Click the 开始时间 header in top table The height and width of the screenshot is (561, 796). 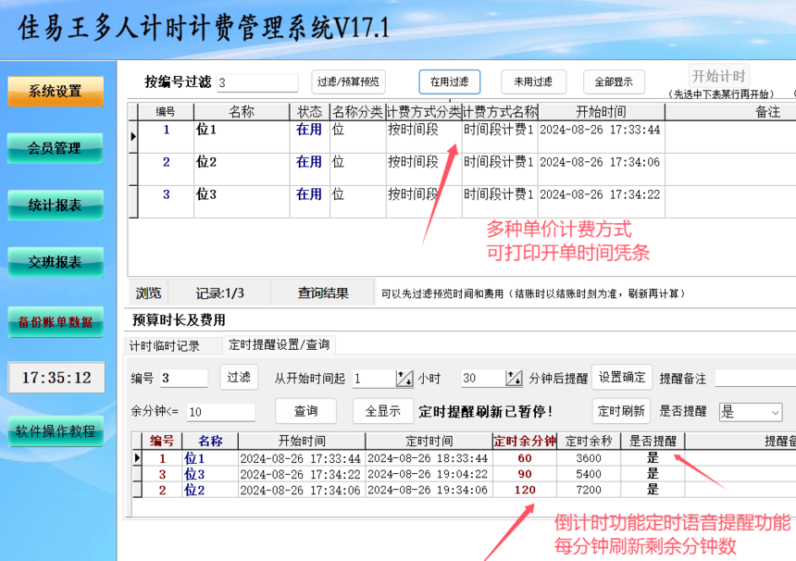(x=601, y=112)
